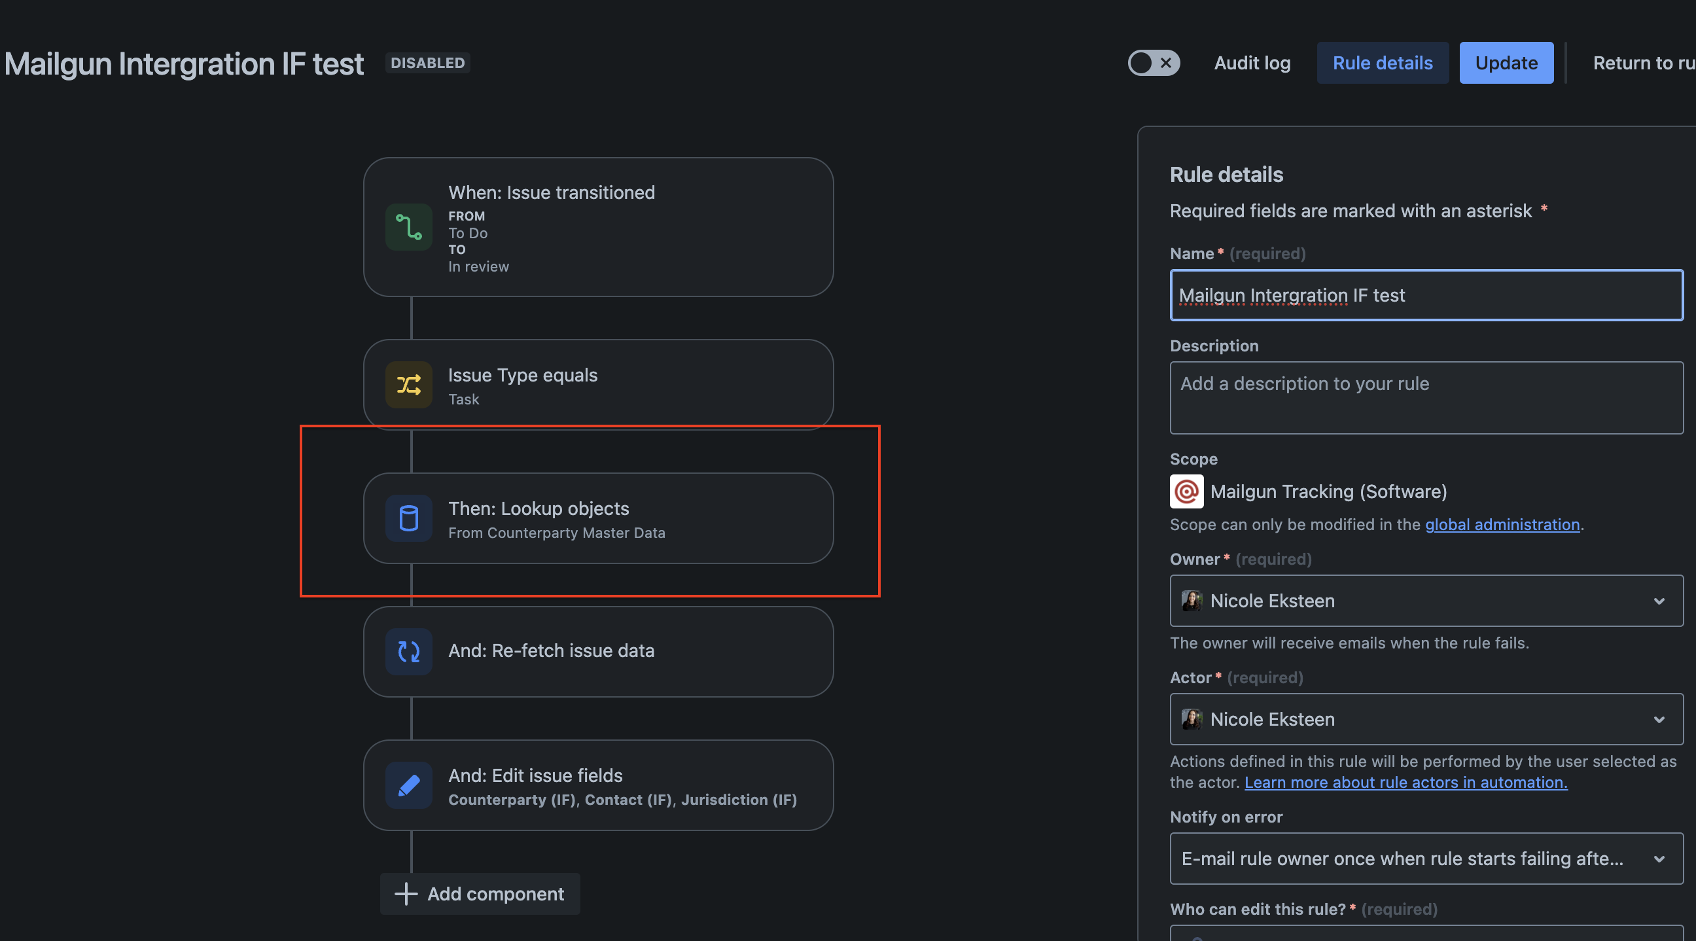This screenshot has height=941, width=1696.
Task: Click the Issue transitioned trigger icon
Action: tap(408, 227)
